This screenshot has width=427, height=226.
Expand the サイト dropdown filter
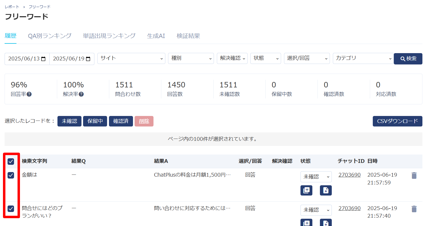pos(131,59)
